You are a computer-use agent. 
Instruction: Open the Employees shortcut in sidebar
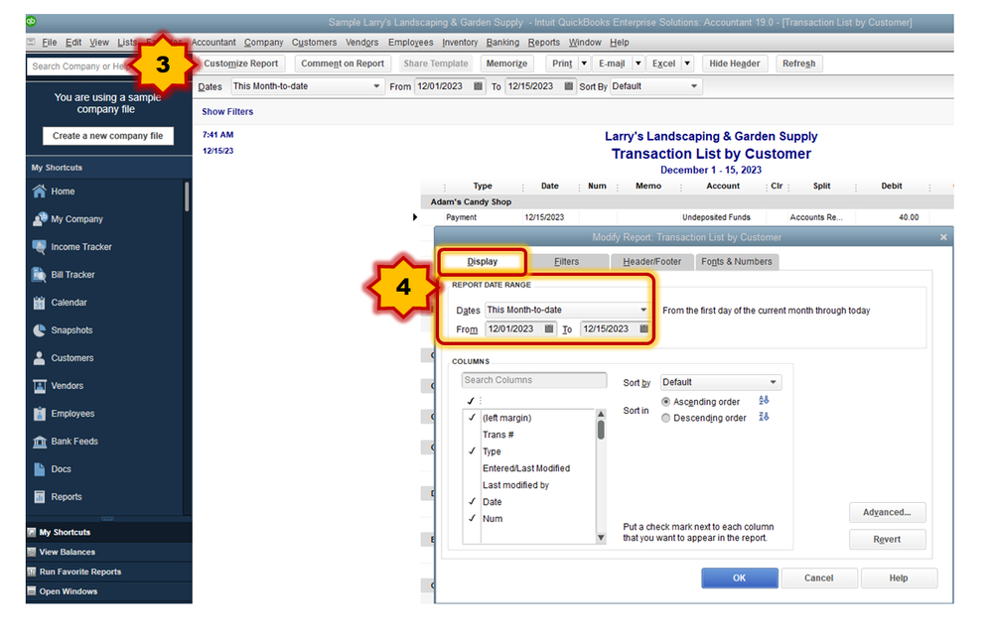[72, 414]
